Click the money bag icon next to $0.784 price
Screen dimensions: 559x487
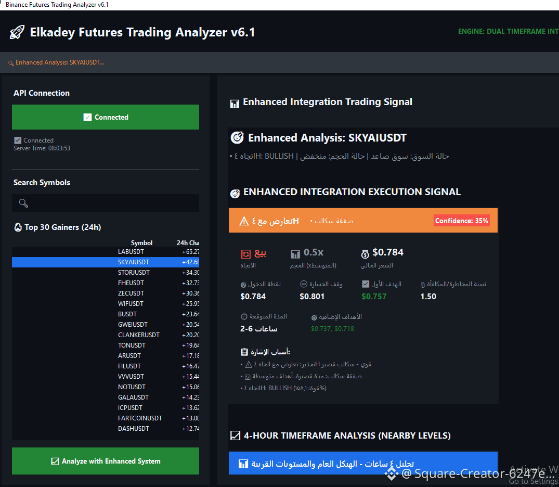pos(365,254)
